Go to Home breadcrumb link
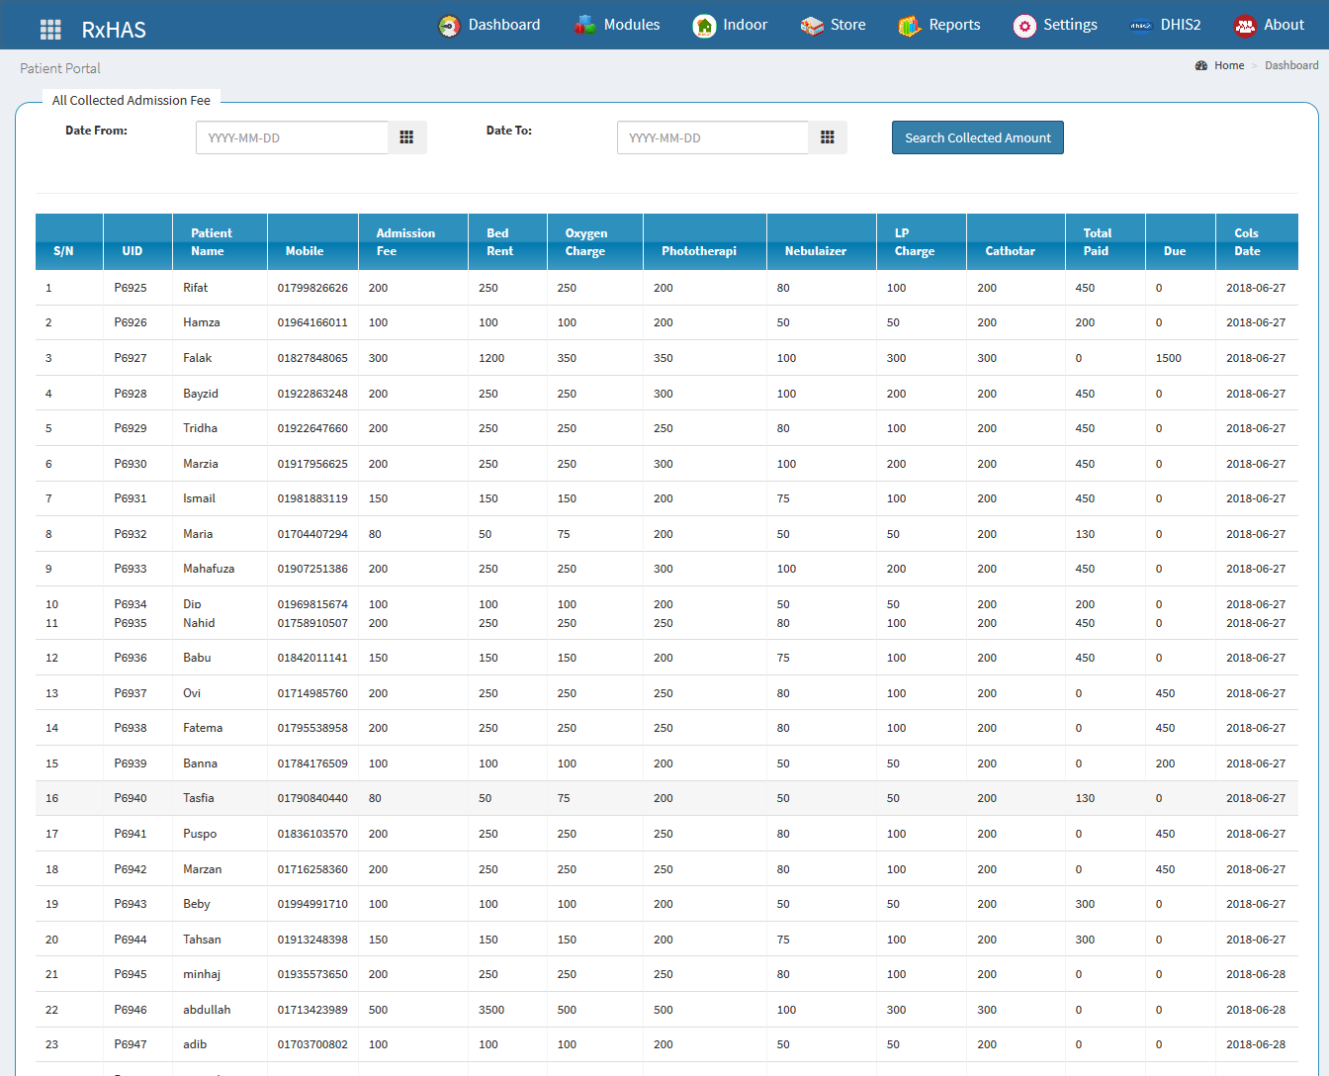Image resolution: width=1329 pixels, height=1076 pixels. 1229,65
